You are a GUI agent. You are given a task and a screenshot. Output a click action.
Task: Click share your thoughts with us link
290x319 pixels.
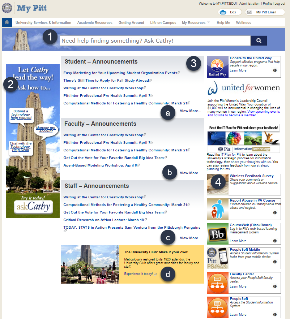click(251, 162)
